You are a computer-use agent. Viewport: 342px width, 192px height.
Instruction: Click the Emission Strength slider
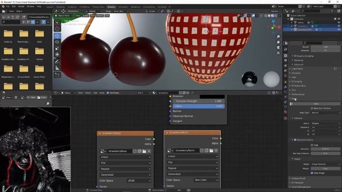[199, 101]
